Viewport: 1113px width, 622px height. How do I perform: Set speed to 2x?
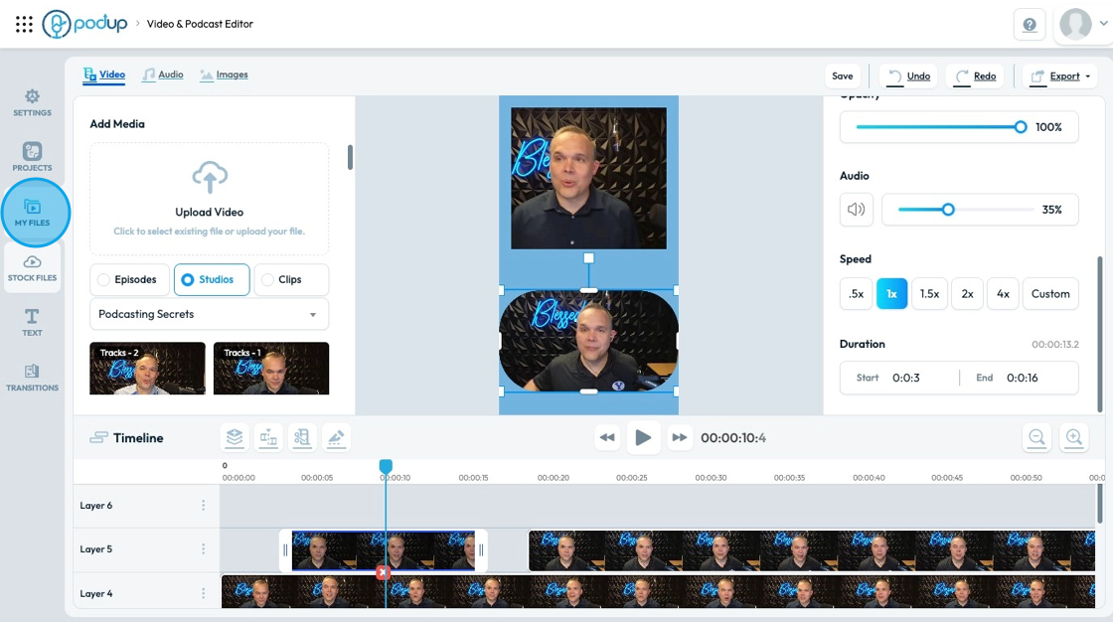click(968, 294)
